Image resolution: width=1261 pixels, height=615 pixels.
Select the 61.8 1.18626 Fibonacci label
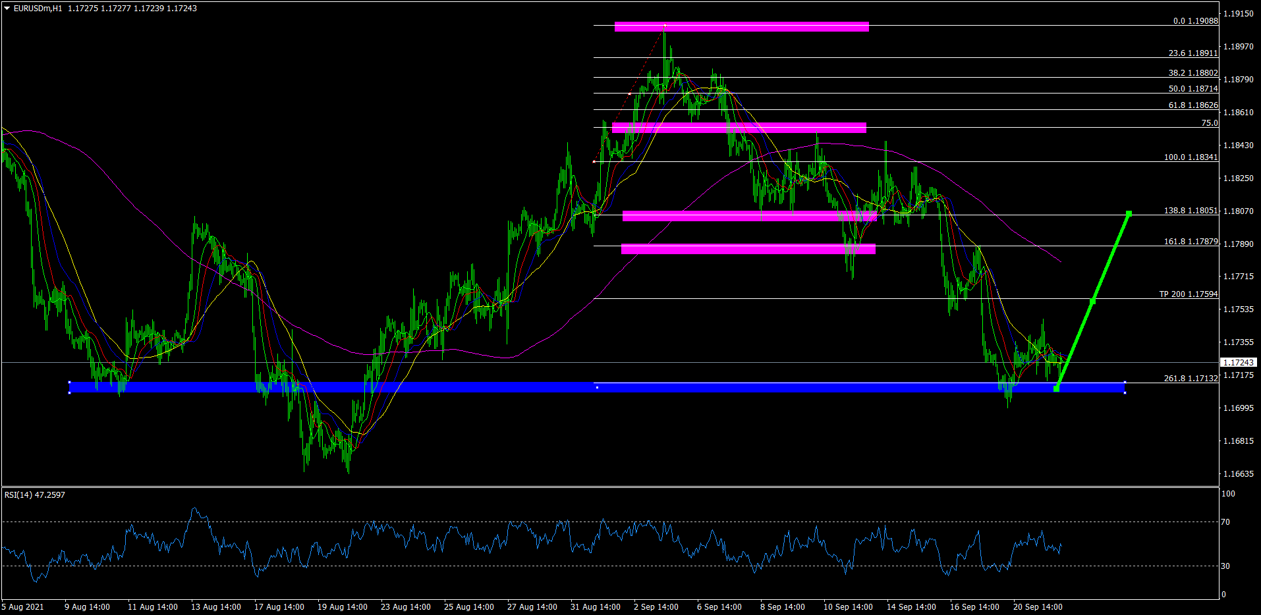pyautogui.click(x=1193, y=105)
